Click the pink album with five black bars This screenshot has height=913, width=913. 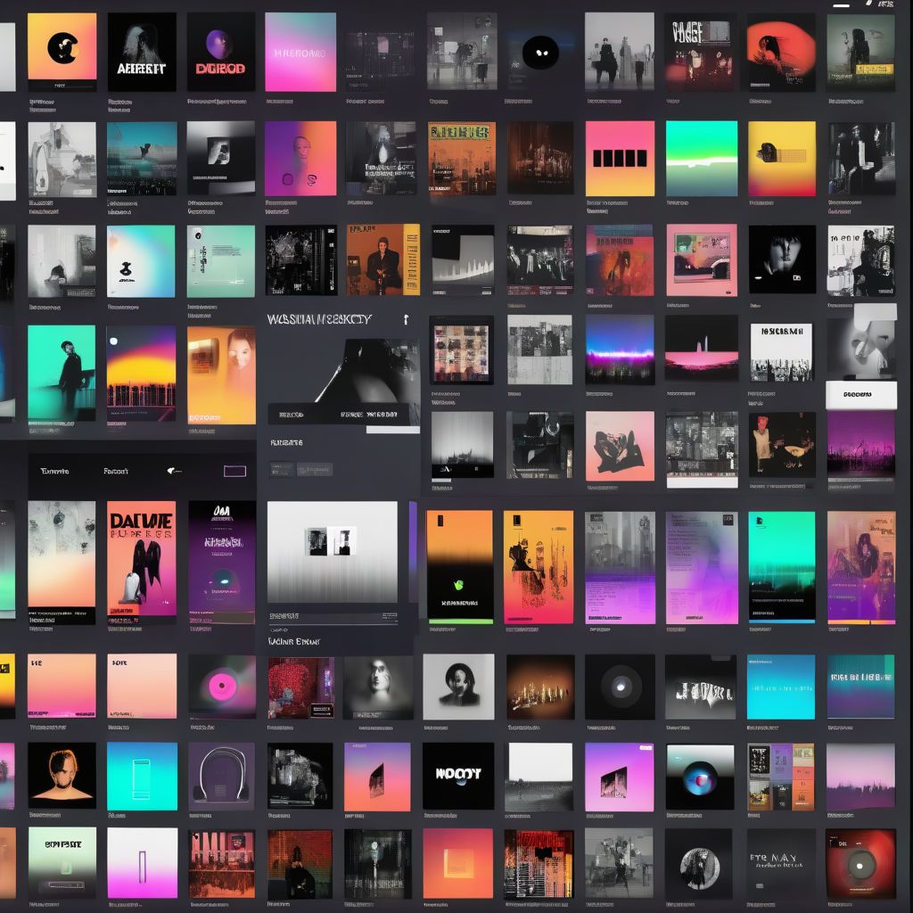(620, 159)
